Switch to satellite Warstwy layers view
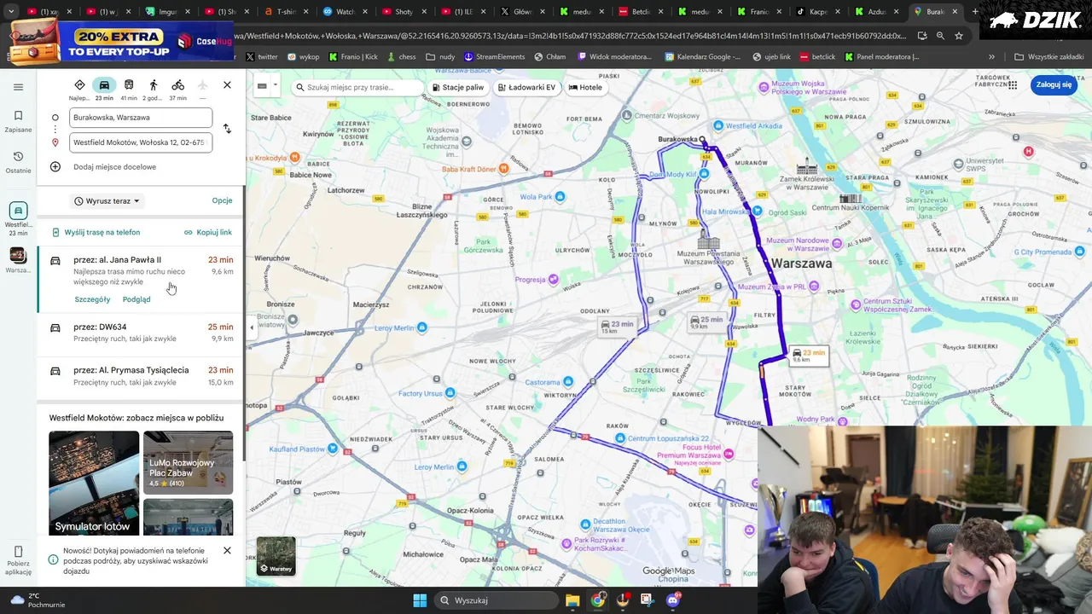The height and width of the screenshot is (614, 1092). (276, 556)
